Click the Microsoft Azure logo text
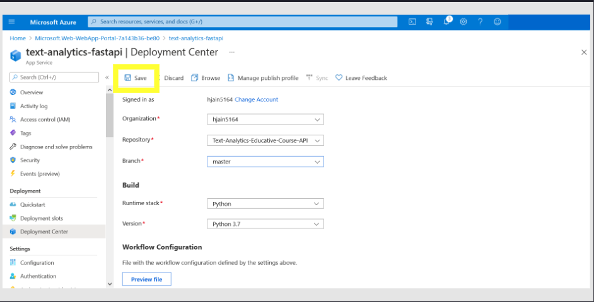Screen dimensions: 594x302 53,22
